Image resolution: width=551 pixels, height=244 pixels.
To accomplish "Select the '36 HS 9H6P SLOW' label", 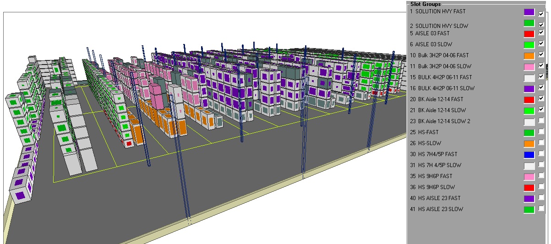I will tap(432, 187).
